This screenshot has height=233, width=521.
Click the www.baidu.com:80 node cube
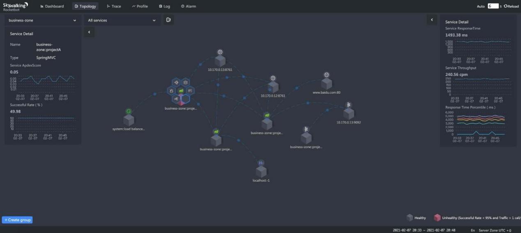(326, 84)
